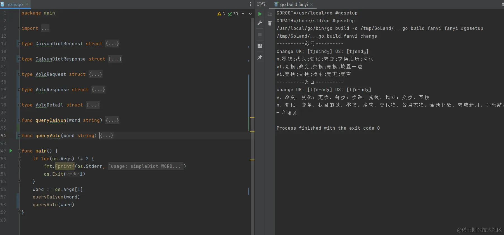This screenshot has height=235, width=504.
Task: Close the main.go editor tab
Action: pyautogui.click(x=27, y=4)
